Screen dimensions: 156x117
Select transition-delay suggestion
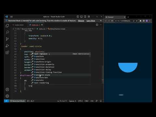coord(61,70)
